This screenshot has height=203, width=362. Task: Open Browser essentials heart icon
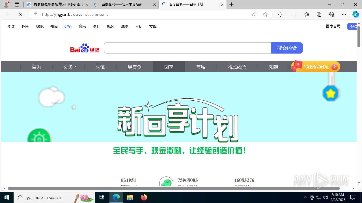pos(331,14)
